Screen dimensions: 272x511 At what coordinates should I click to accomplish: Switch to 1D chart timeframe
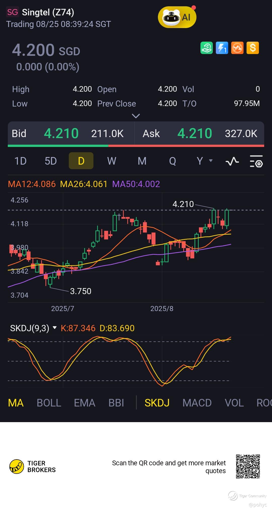point(20,161)
